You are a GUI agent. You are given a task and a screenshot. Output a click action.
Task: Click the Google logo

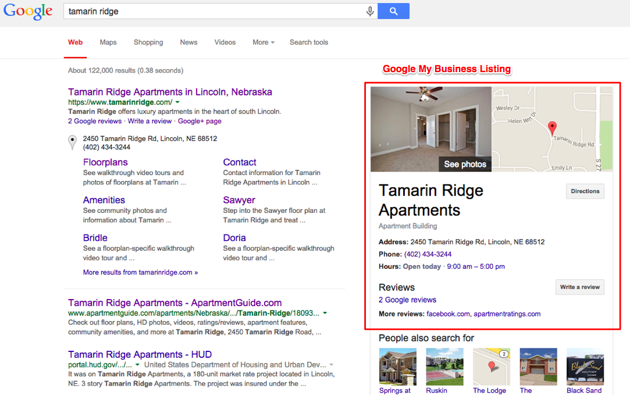(28, 11)
